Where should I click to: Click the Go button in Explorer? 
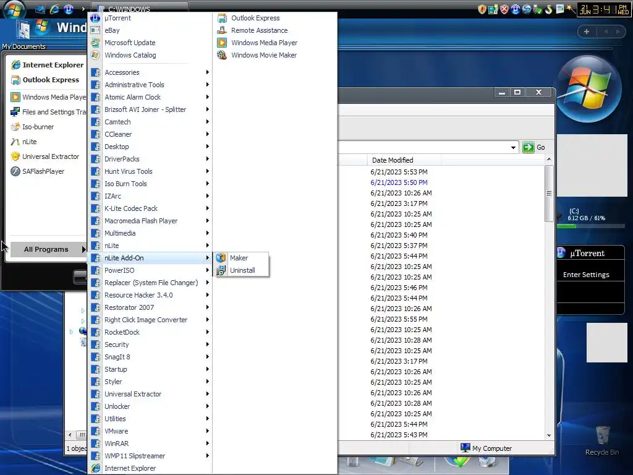click(533, 147)
